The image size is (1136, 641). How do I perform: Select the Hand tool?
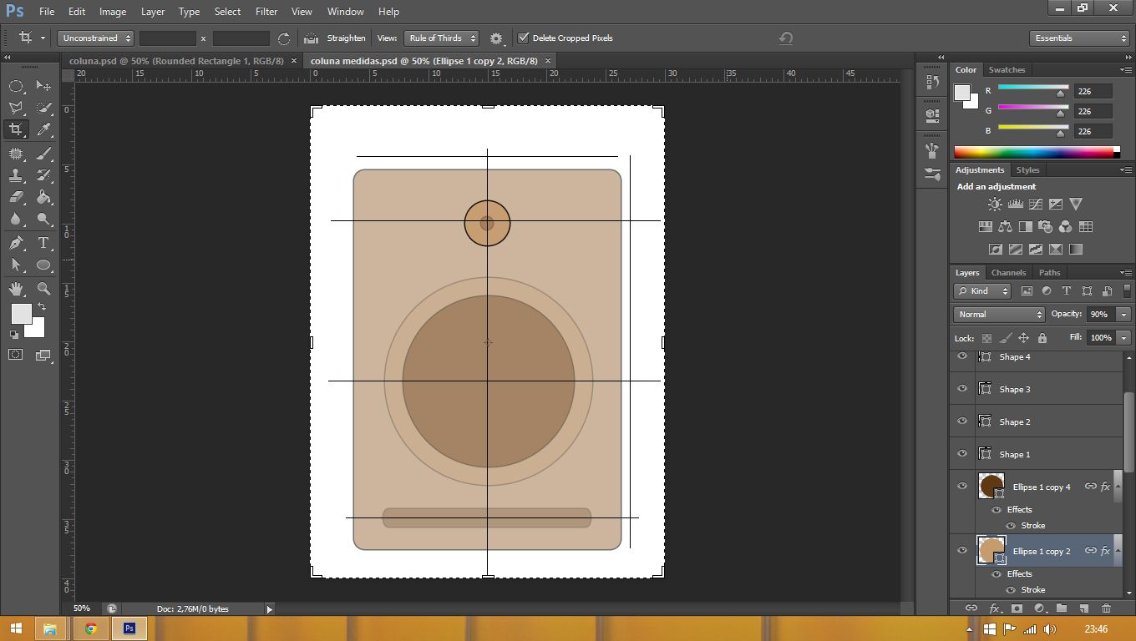(16, 289)
